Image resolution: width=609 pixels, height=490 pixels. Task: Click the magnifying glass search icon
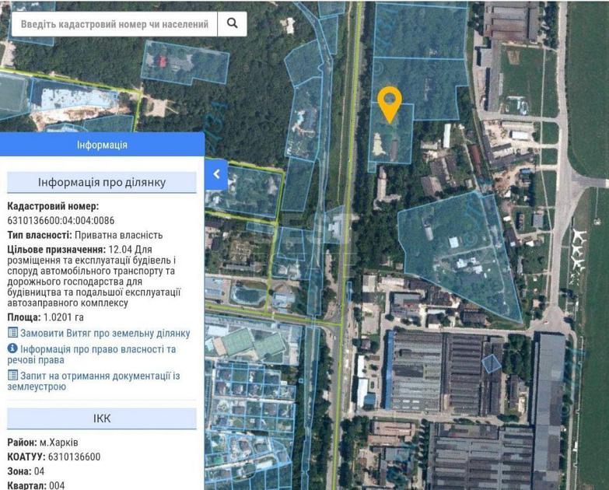[233, 23]
